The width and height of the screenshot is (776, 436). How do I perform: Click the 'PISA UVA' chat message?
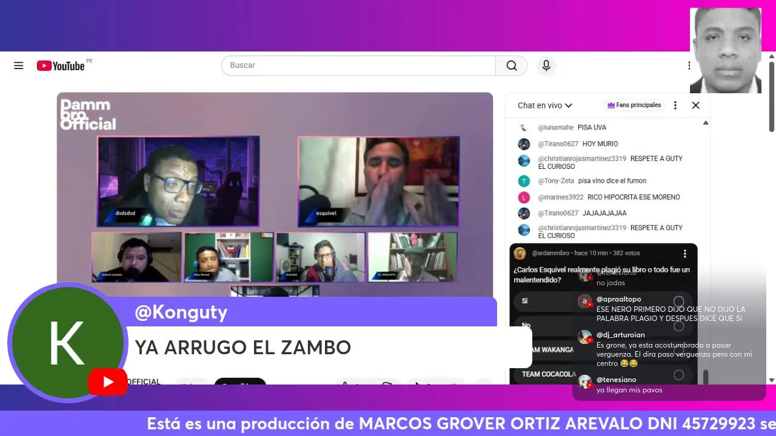(592, 128)
